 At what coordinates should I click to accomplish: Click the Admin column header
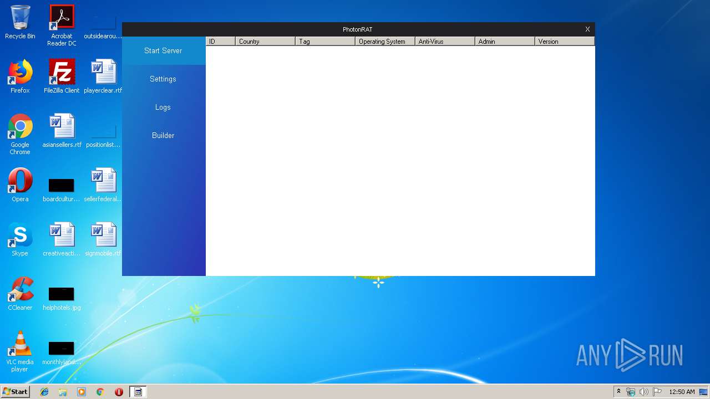(x=505, y=42)
